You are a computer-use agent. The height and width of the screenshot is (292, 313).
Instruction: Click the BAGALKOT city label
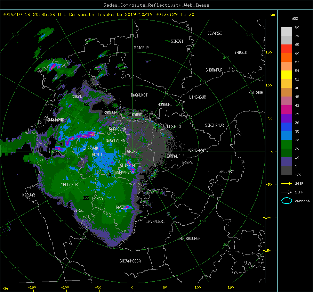point(139,95)
